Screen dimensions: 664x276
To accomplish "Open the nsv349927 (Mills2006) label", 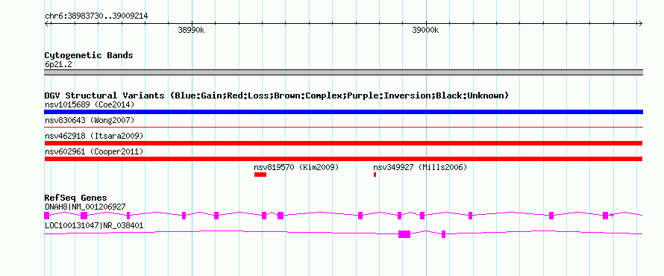I will tap(420, 167).
